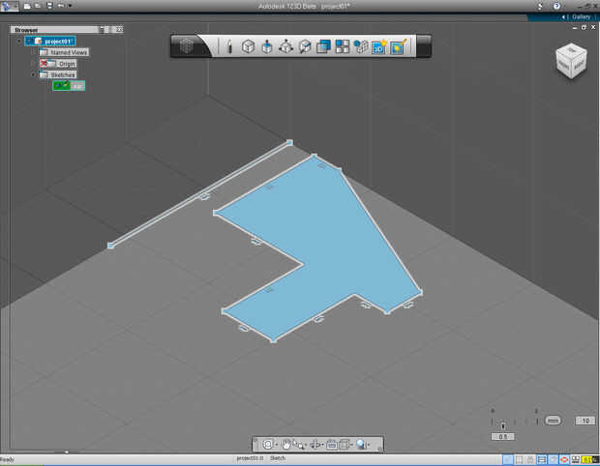Open the Navigation wheel dropdown arrow
This screenshot has height=466, width=600.
pos(276,445)
